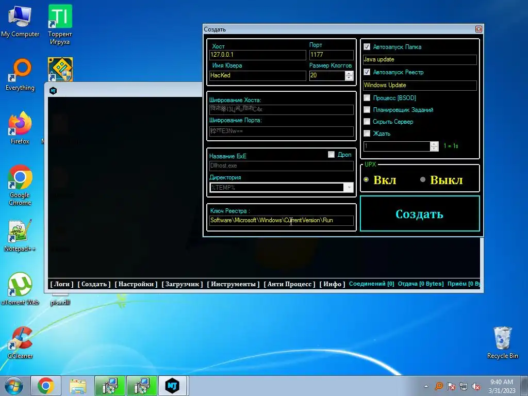Viewport: 528px width, 396px height.
Task: Enable the Процесс [BSOD] checkbox
Action: tap(367, 98)
